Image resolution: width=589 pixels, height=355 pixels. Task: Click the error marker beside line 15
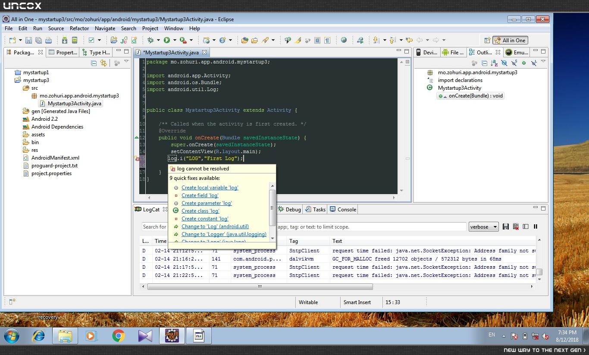[137, 159]
